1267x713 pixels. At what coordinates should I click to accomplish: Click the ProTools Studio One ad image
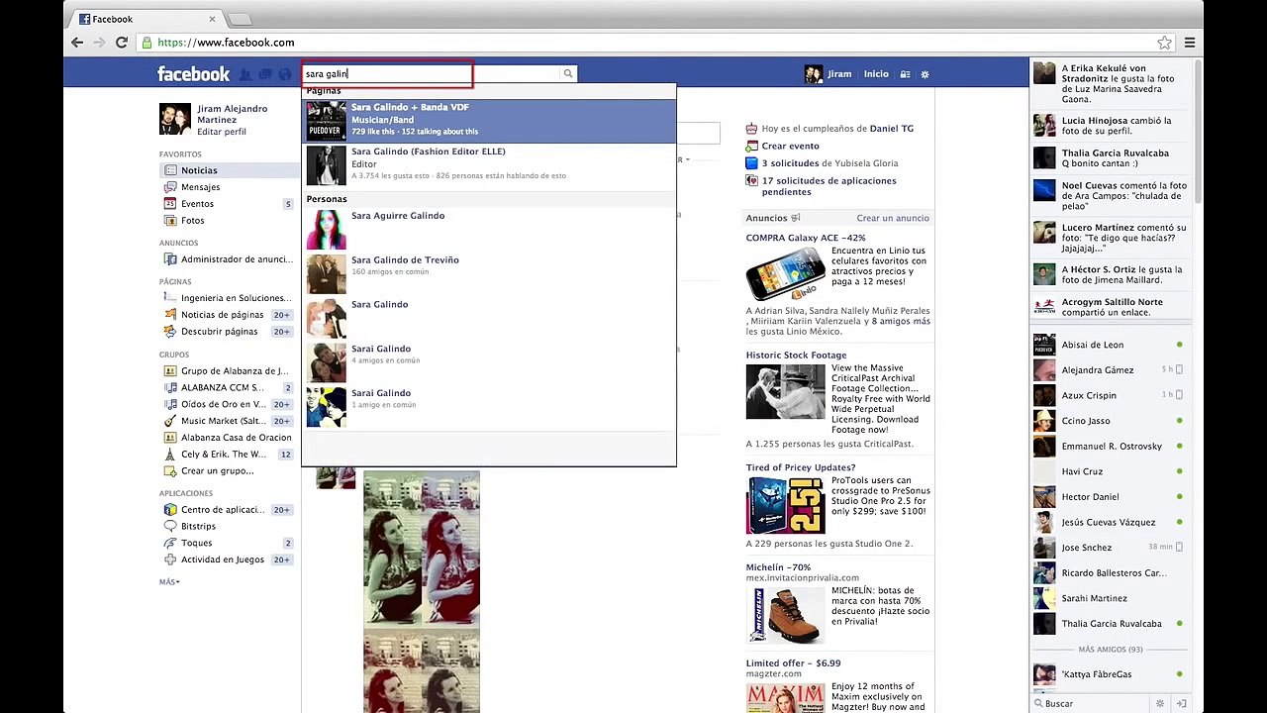point(785,506)
